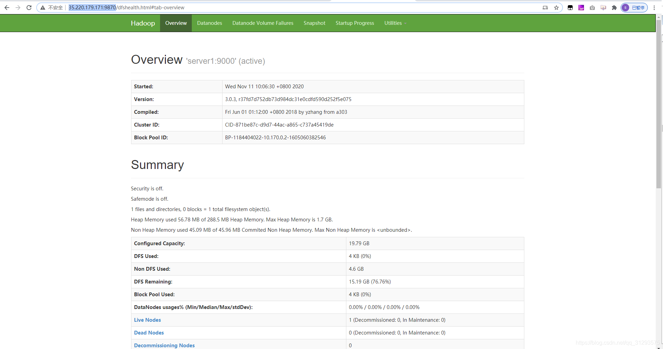The width and height of the screenshot is (663, 349).
Task: Click the paused profile avatar button
Action: pos(634,8)
